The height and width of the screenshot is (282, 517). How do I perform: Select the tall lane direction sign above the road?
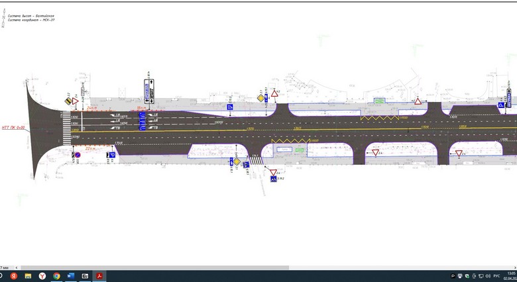point(148,89)
